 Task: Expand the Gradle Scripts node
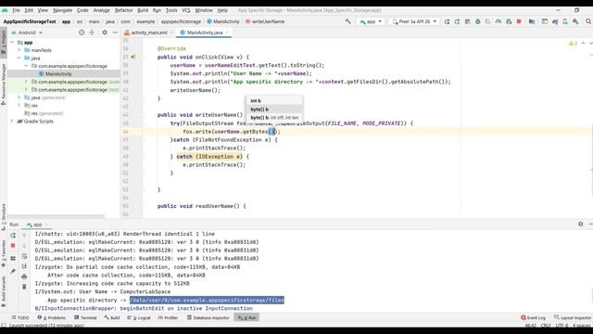12,122
